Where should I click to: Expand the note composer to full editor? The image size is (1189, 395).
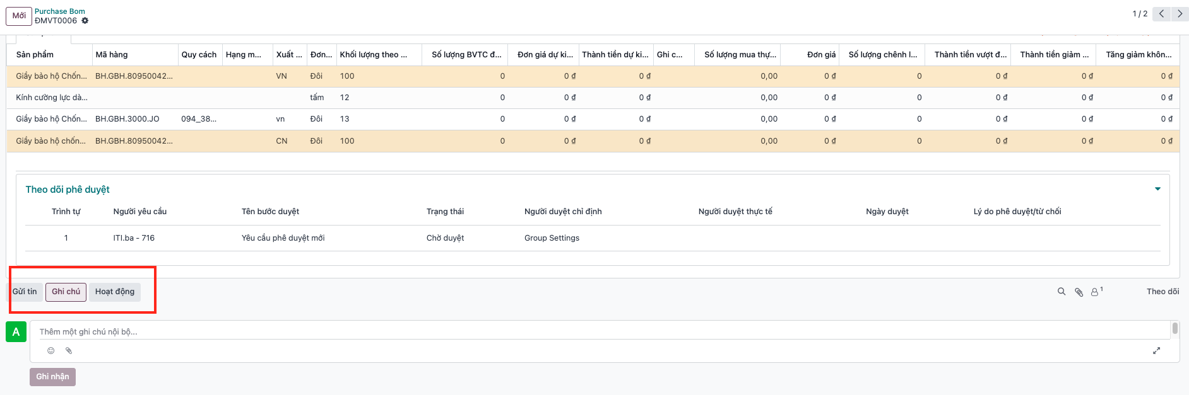pyautogui.click(x=1156, y=350)
